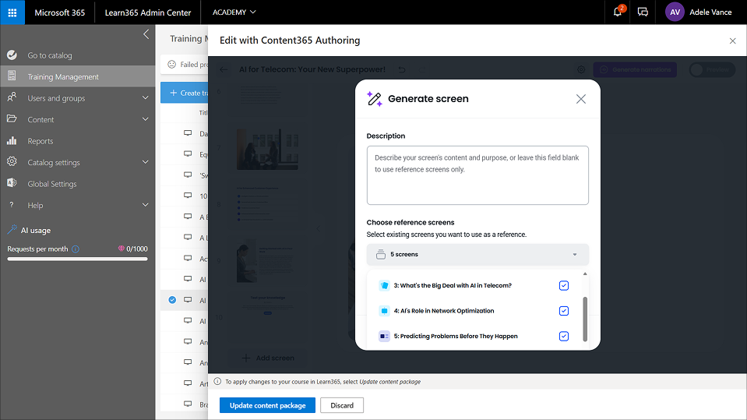Click the Discard button

(342, 405)
